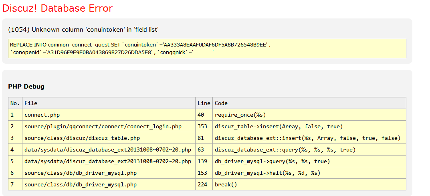Screen dimensions: 430x196
Task: Click the 'No.' column header
Action: (15, 103)
